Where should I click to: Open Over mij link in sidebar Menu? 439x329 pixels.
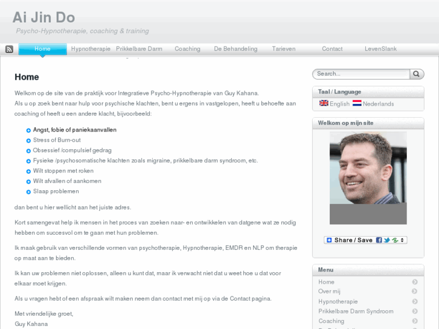point(329,292)
